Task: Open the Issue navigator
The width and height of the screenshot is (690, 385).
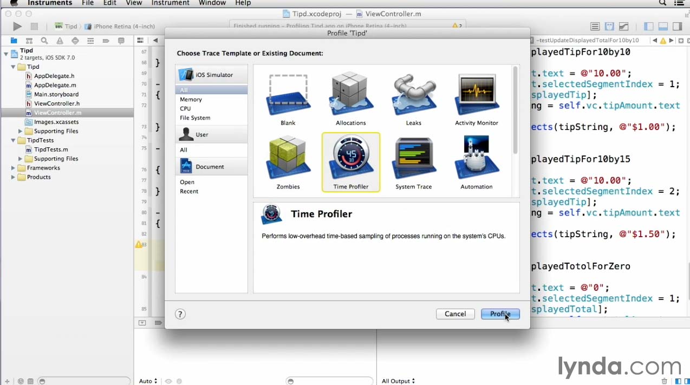Action: (x=60, y=41)
